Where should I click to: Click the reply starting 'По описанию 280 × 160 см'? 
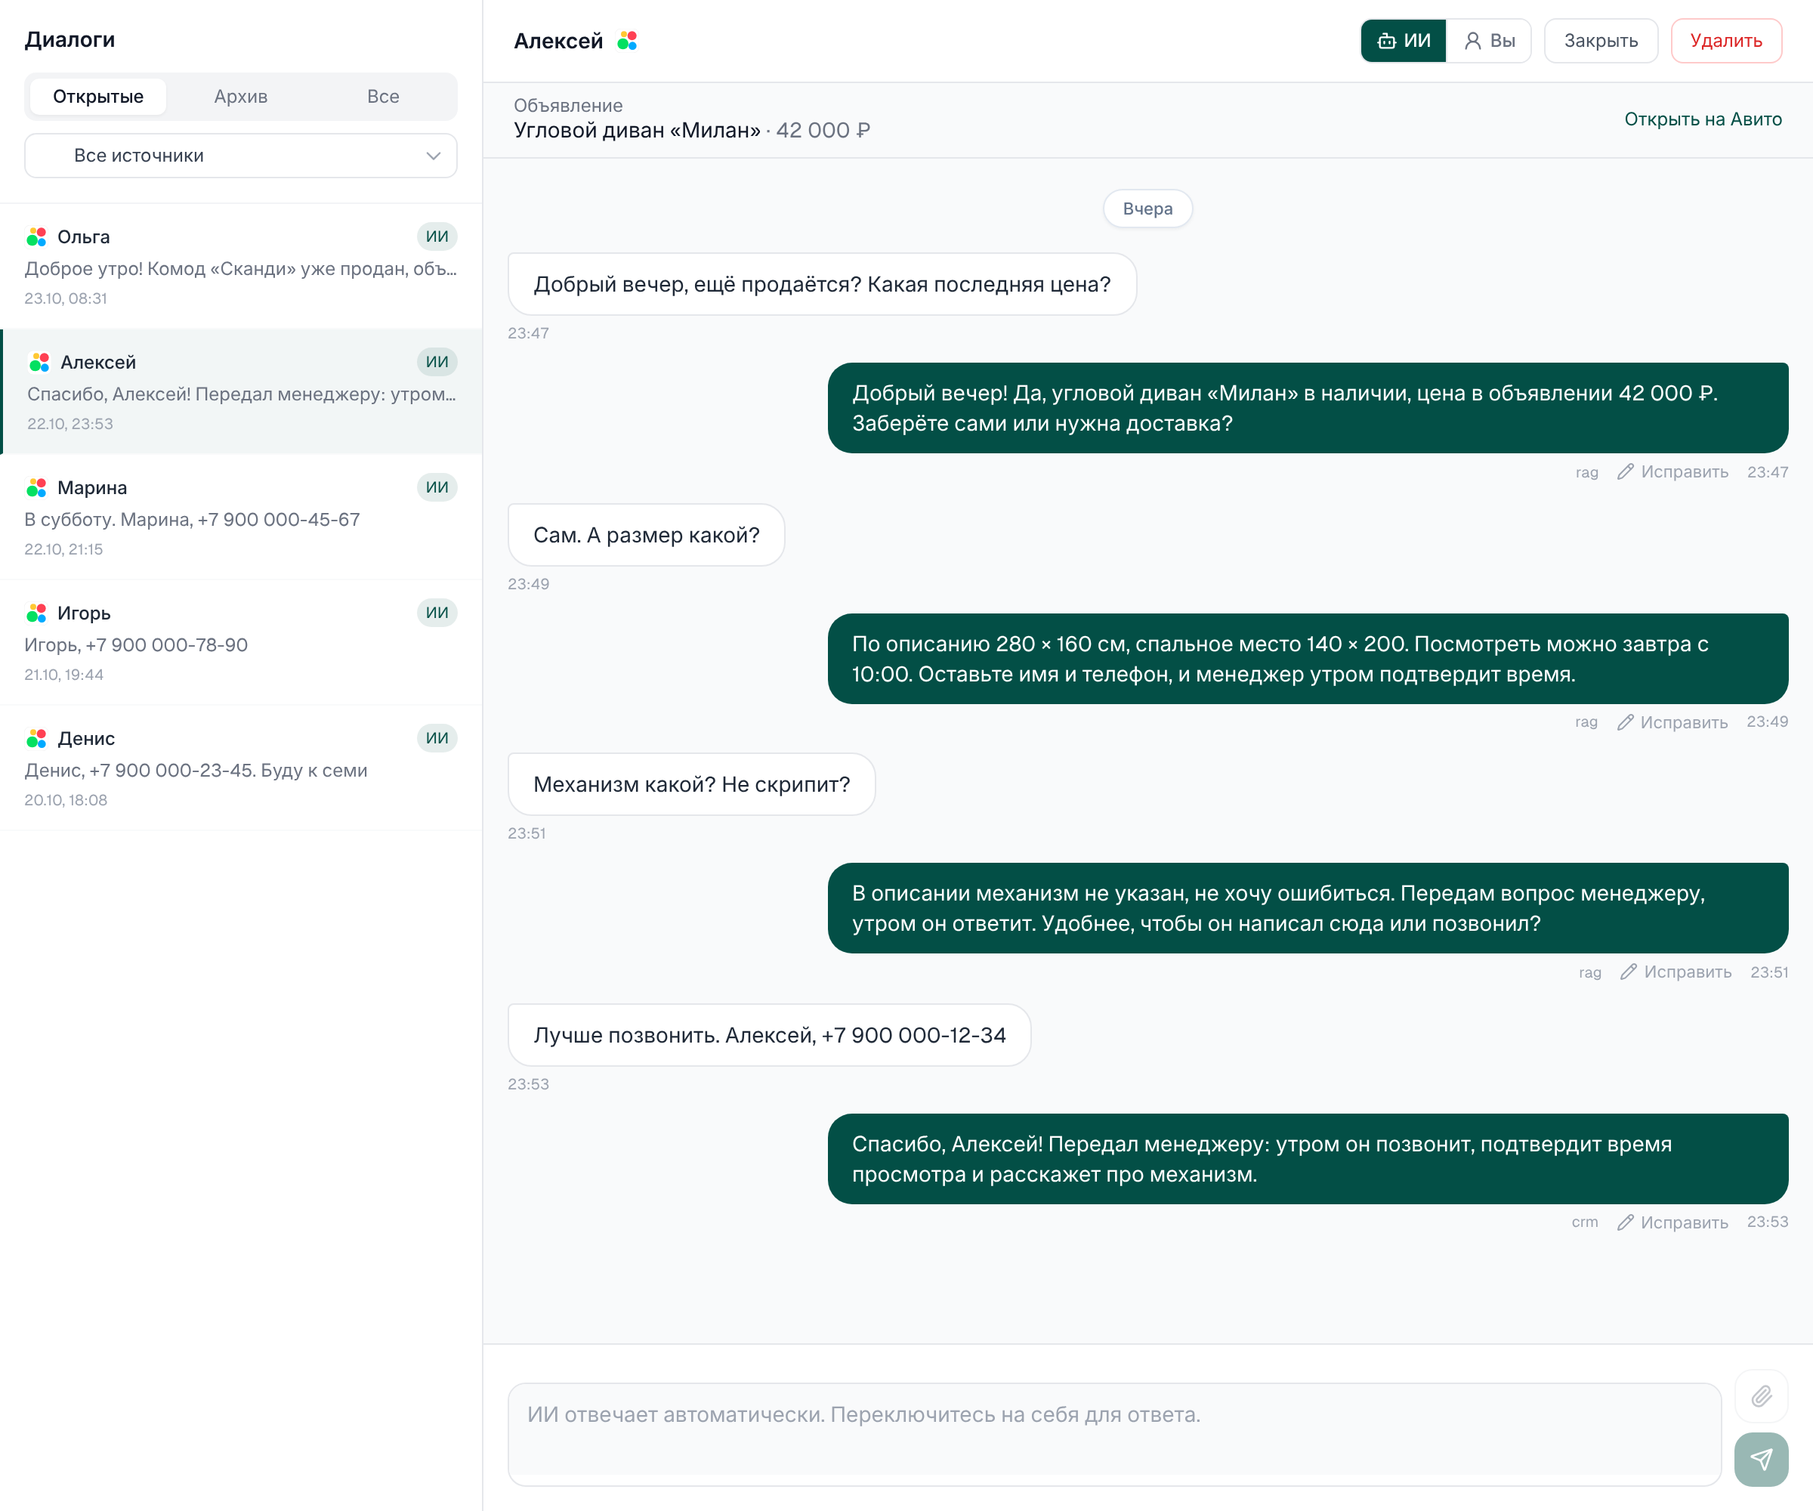[x=1307, y=659]
